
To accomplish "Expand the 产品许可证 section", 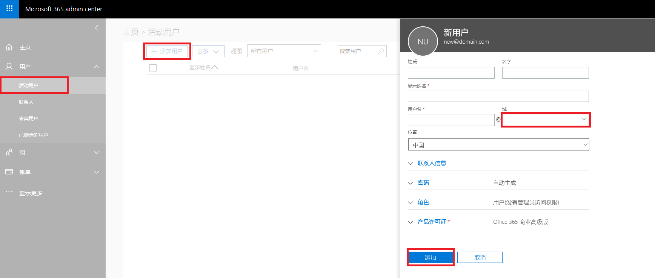I will (429, 222).
